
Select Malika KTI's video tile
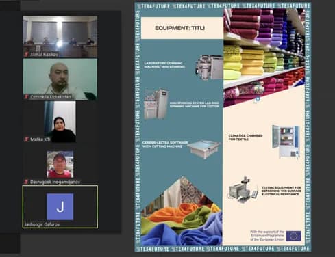60,122
